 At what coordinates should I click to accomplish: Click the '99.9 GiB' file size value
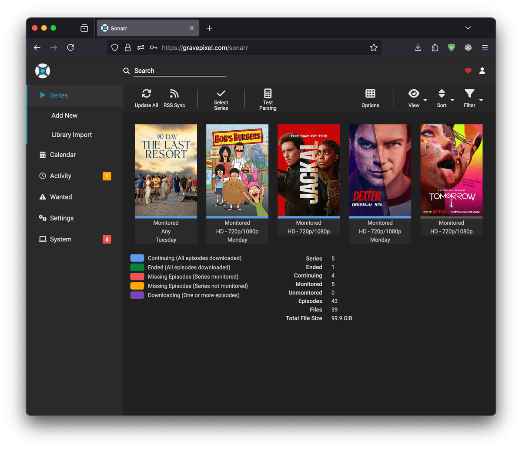342,318
